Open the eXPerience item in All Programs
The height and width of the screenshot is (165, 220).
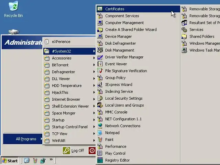click(69, 42)
